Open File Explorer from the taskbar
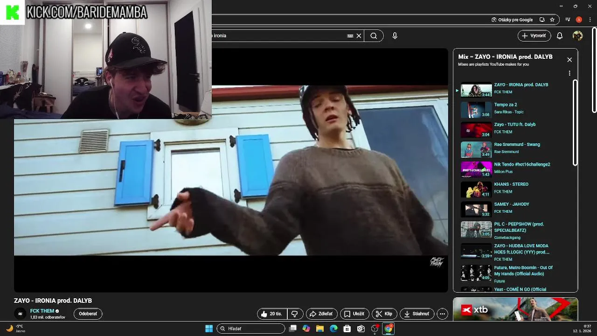This screenshot has width=597, height=336. coord(319,329)
